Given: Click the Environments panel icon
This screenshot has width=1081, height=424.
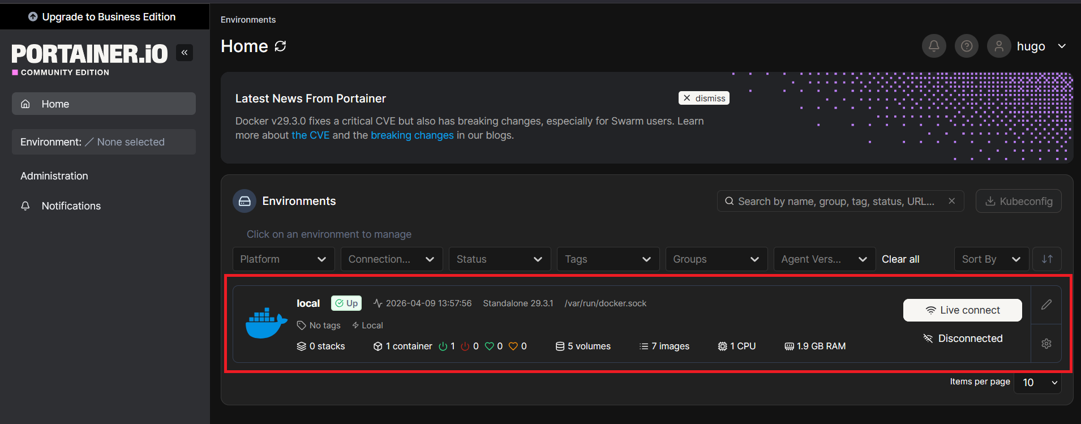Looking at the screenshot, I should pos(244,201).
